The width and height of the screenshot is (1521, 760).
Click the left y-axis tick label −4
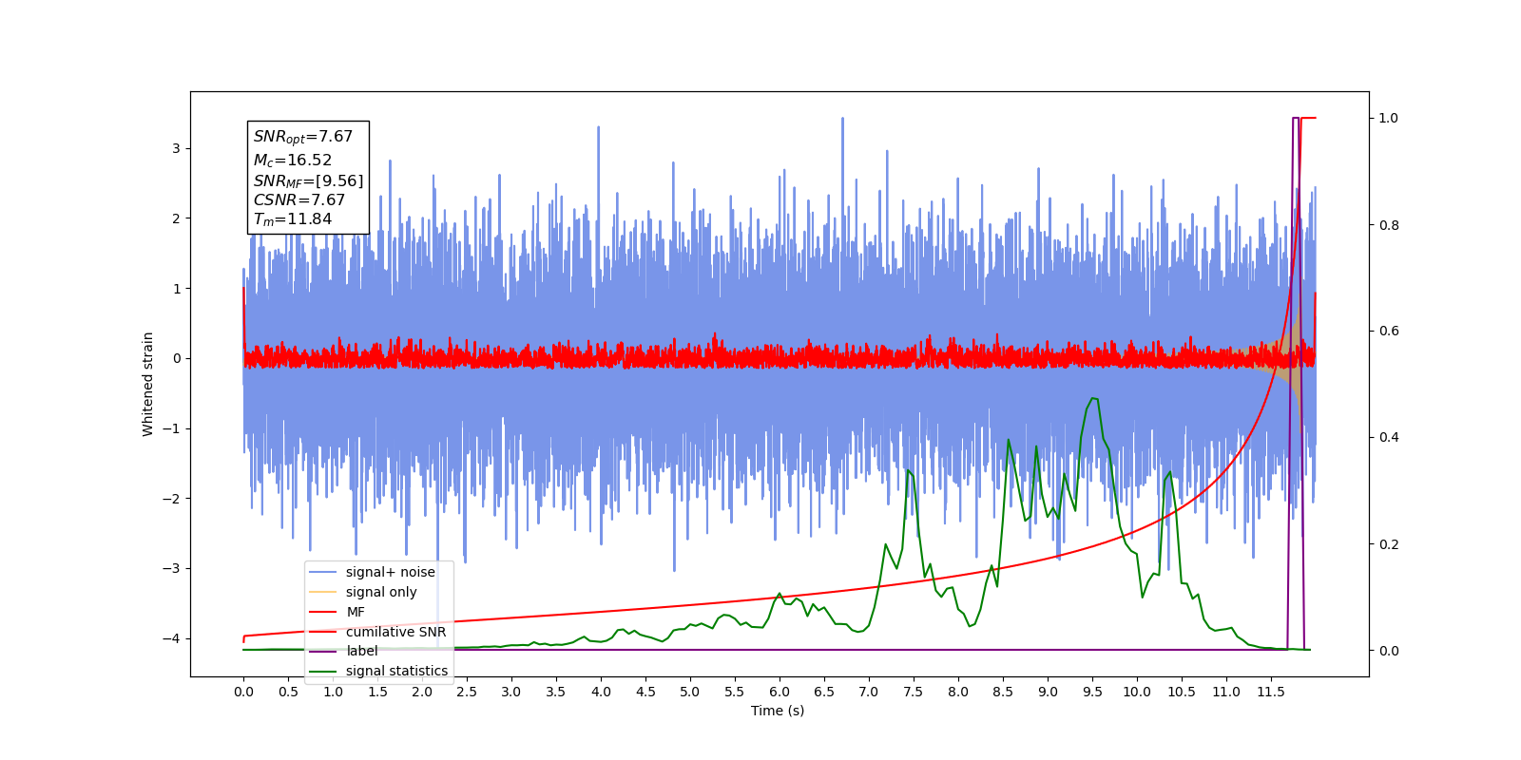pos(171,638)
